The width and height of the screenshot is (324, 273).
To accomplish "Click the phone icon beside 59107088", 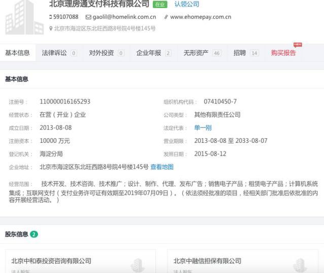I will (51, 17).
